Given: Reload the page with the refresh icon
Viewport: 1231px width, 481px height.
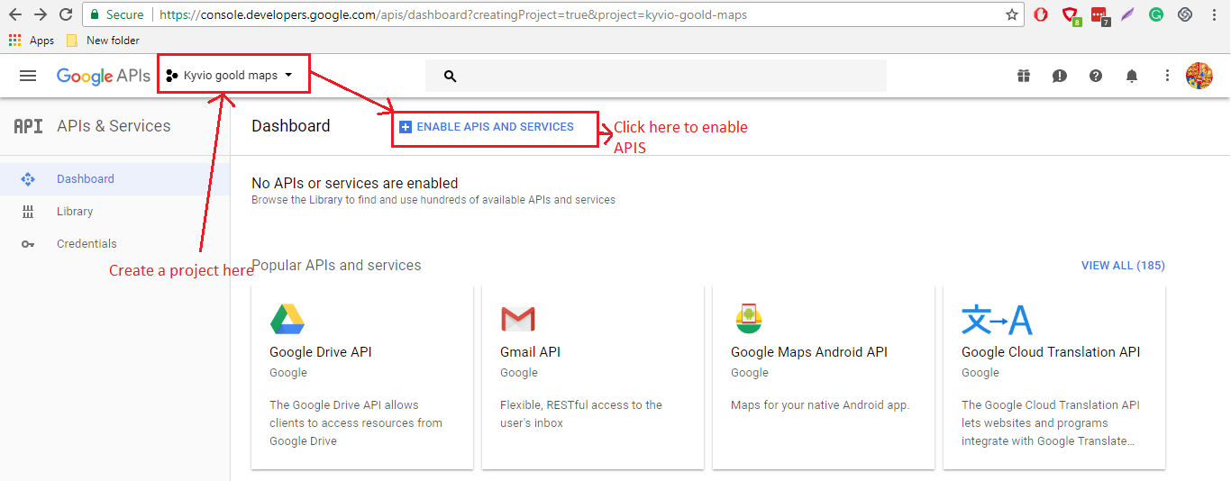Looking at the screenshot, I should click(66, 14).
